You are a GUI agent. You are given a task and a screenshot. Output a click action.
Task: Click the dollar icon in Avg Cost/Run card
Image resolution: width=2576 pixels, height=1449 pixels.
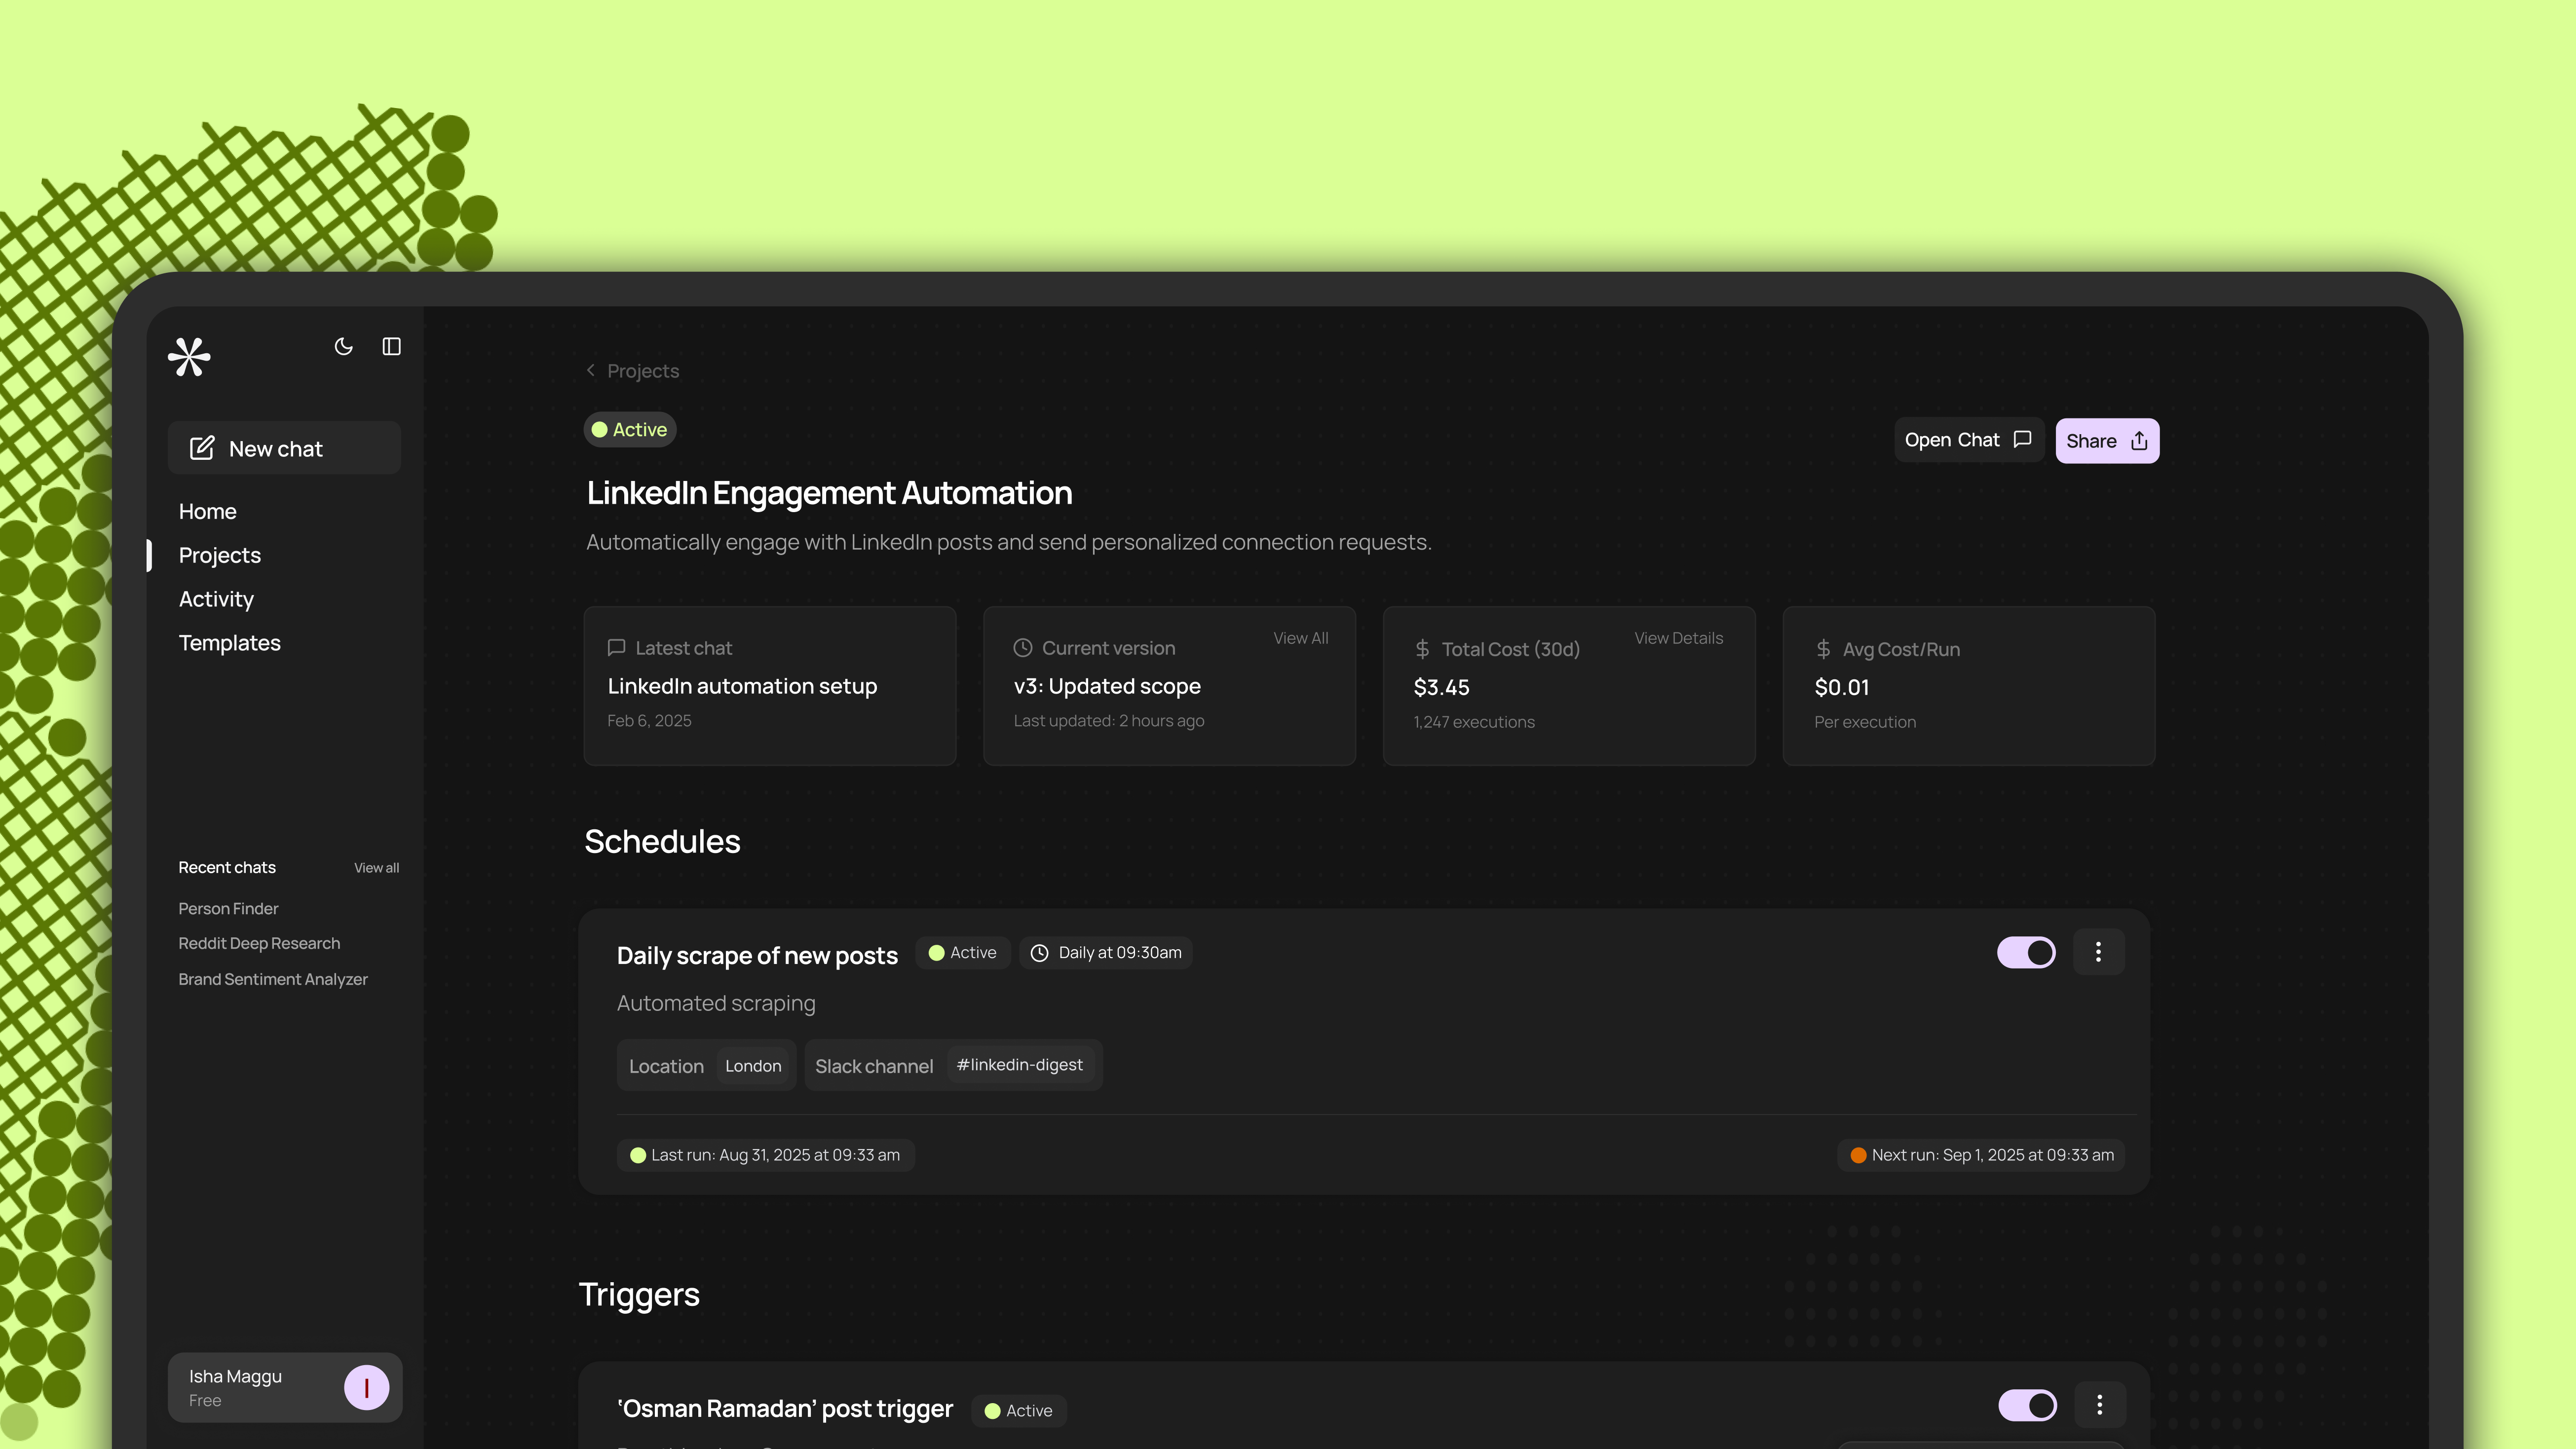click(x=1823, y=649)
